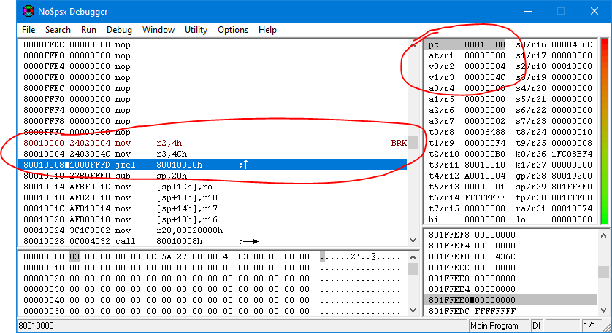
Task: Open the Utility menu
Action: 196,30
